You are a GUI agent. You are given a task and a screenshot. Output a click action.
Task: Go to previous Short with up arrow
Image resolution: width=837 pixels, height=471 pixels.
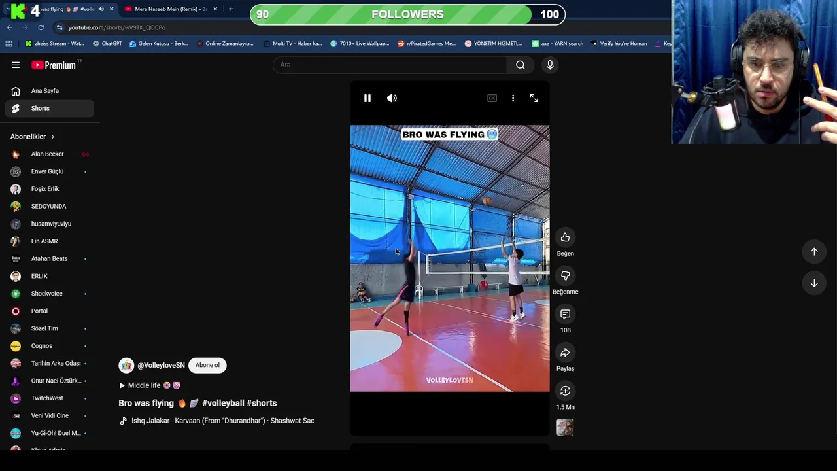coord(814,251)
